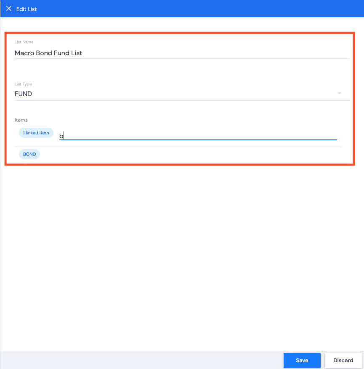Click the List Name field 'Macro Bond Fund List'
Viewport: 364px width, 369px height.
(x=182, y=53)
